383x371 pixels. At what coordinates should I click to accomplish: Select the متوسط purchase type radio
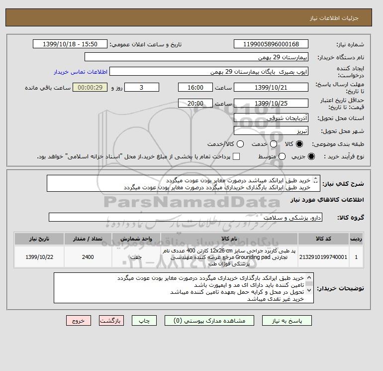point(282,156)
